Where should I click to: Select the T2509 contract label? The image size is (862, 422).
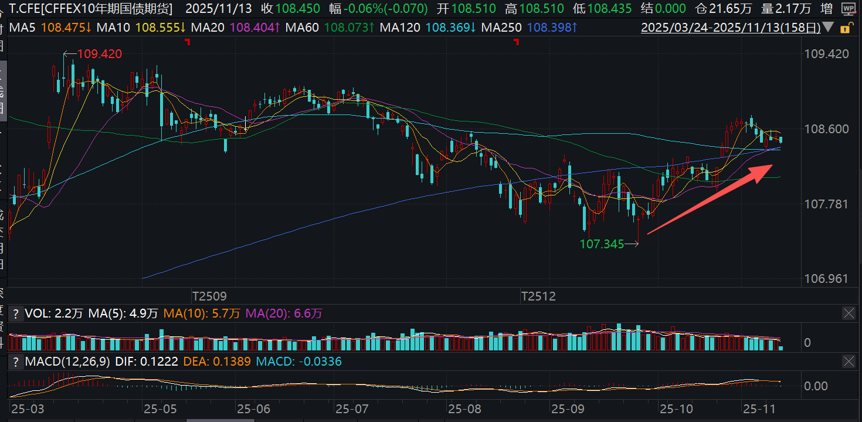click(209, 296)
